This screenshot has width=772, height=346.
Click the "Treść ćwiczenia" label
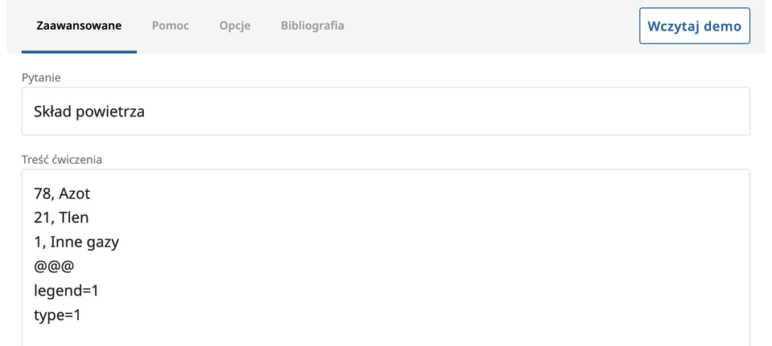[x=62, y=160]
